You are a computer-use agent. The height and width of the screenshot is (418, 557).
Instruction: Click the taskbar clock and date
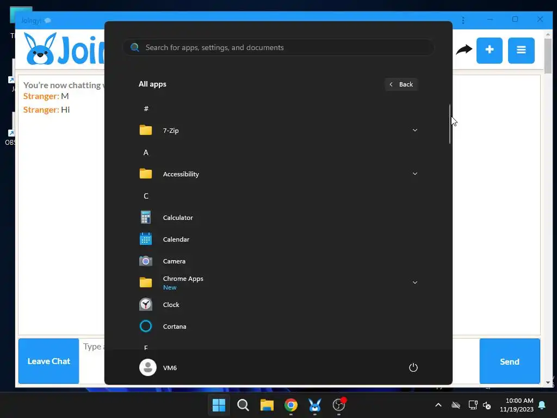[517, 405]
